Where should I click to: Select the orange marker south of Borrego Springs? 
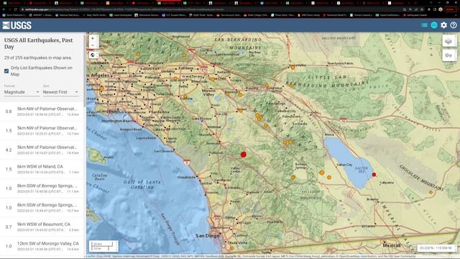pos(293,177)
